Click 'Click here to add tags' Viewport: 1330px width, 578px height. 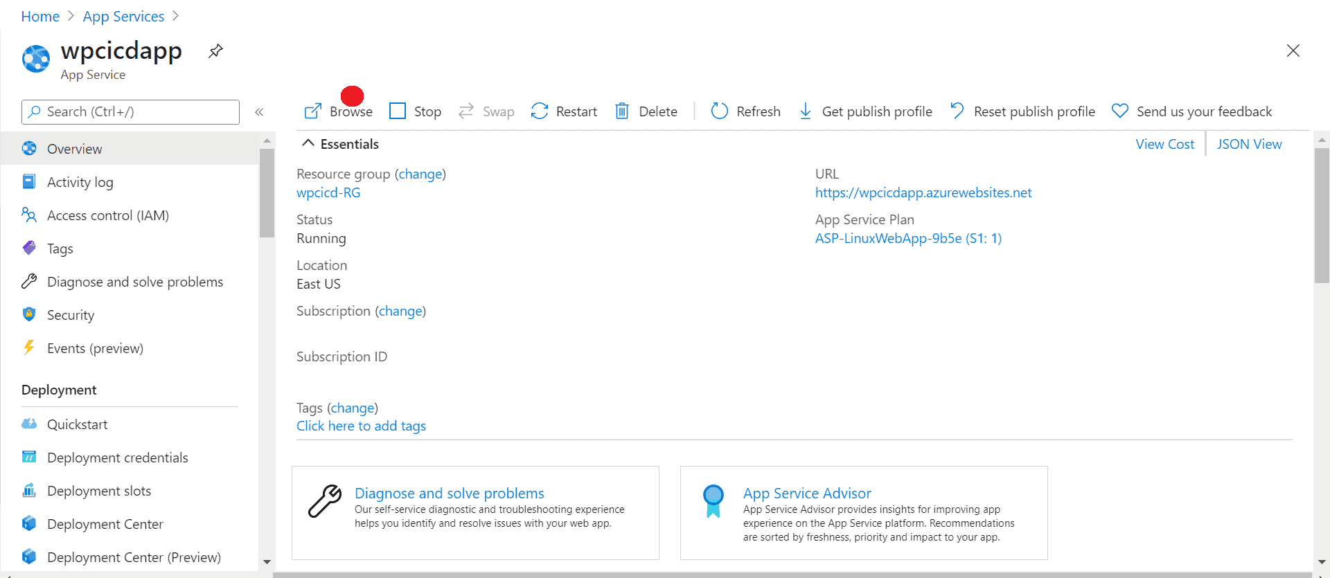(361, 426)
